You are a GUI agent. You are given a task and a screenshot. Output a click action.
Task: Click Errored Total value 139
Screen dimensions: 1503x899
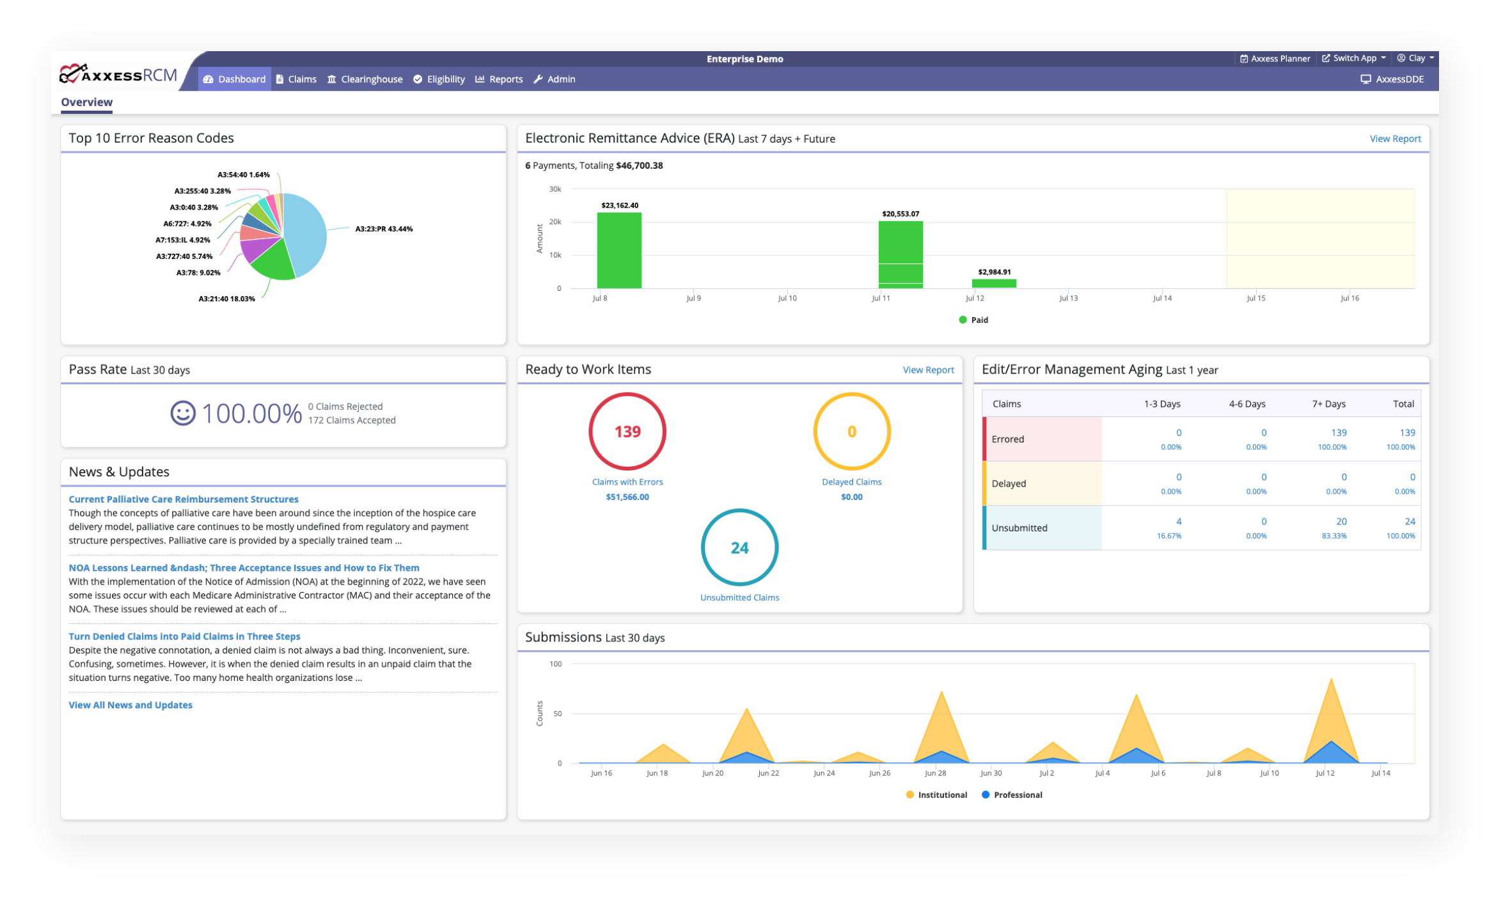pos(1407,433)
